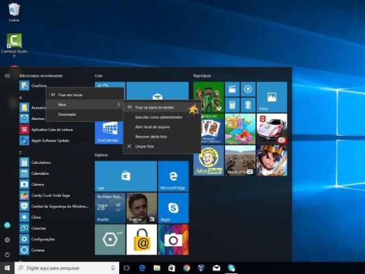365x274 pixels.
Task: Focus the Digite aqui para pesquisar search box
Action: 67,268
